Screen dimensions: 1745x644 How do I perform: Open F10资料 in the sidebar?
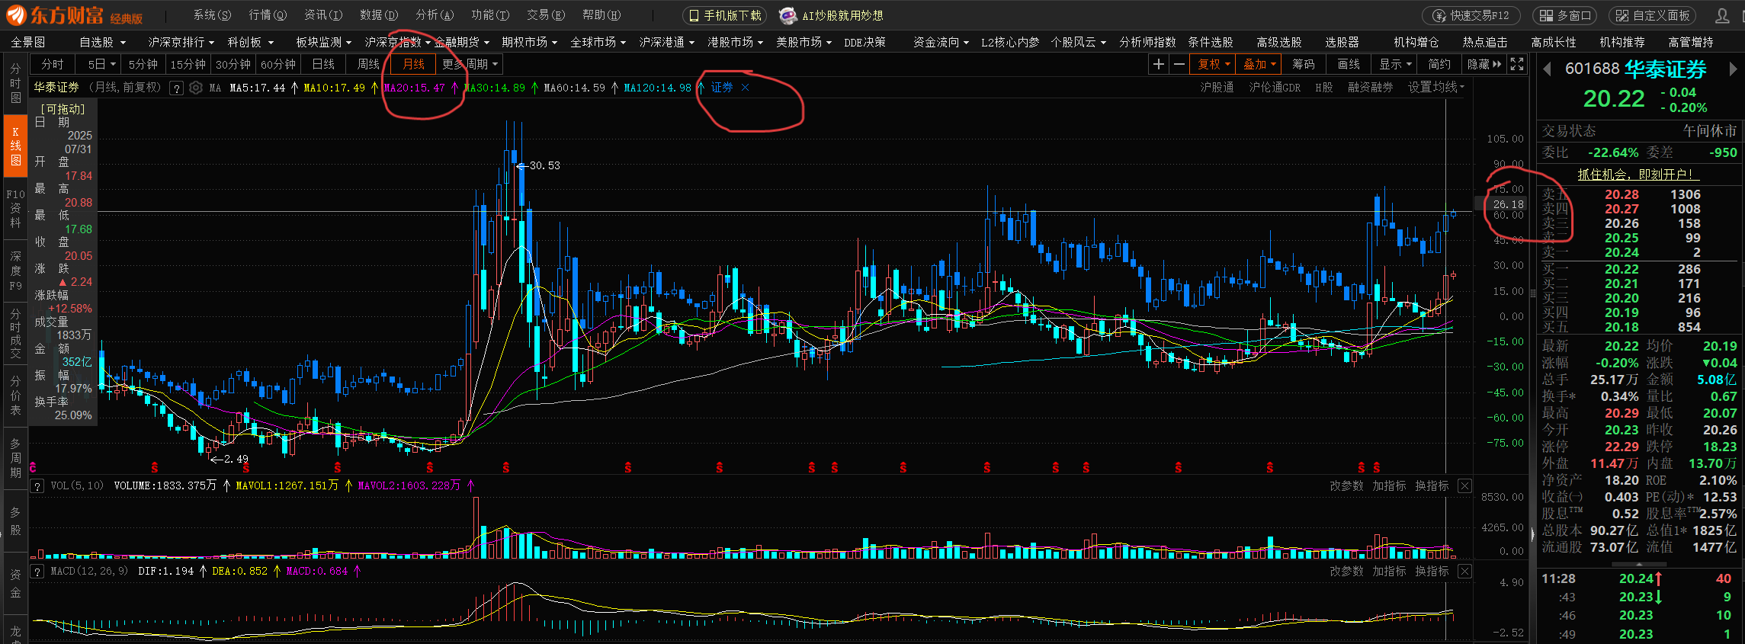15,208
